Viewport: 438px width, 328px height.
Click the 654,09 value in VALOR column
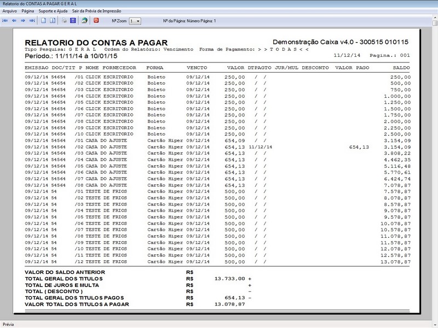coord(235,140)
